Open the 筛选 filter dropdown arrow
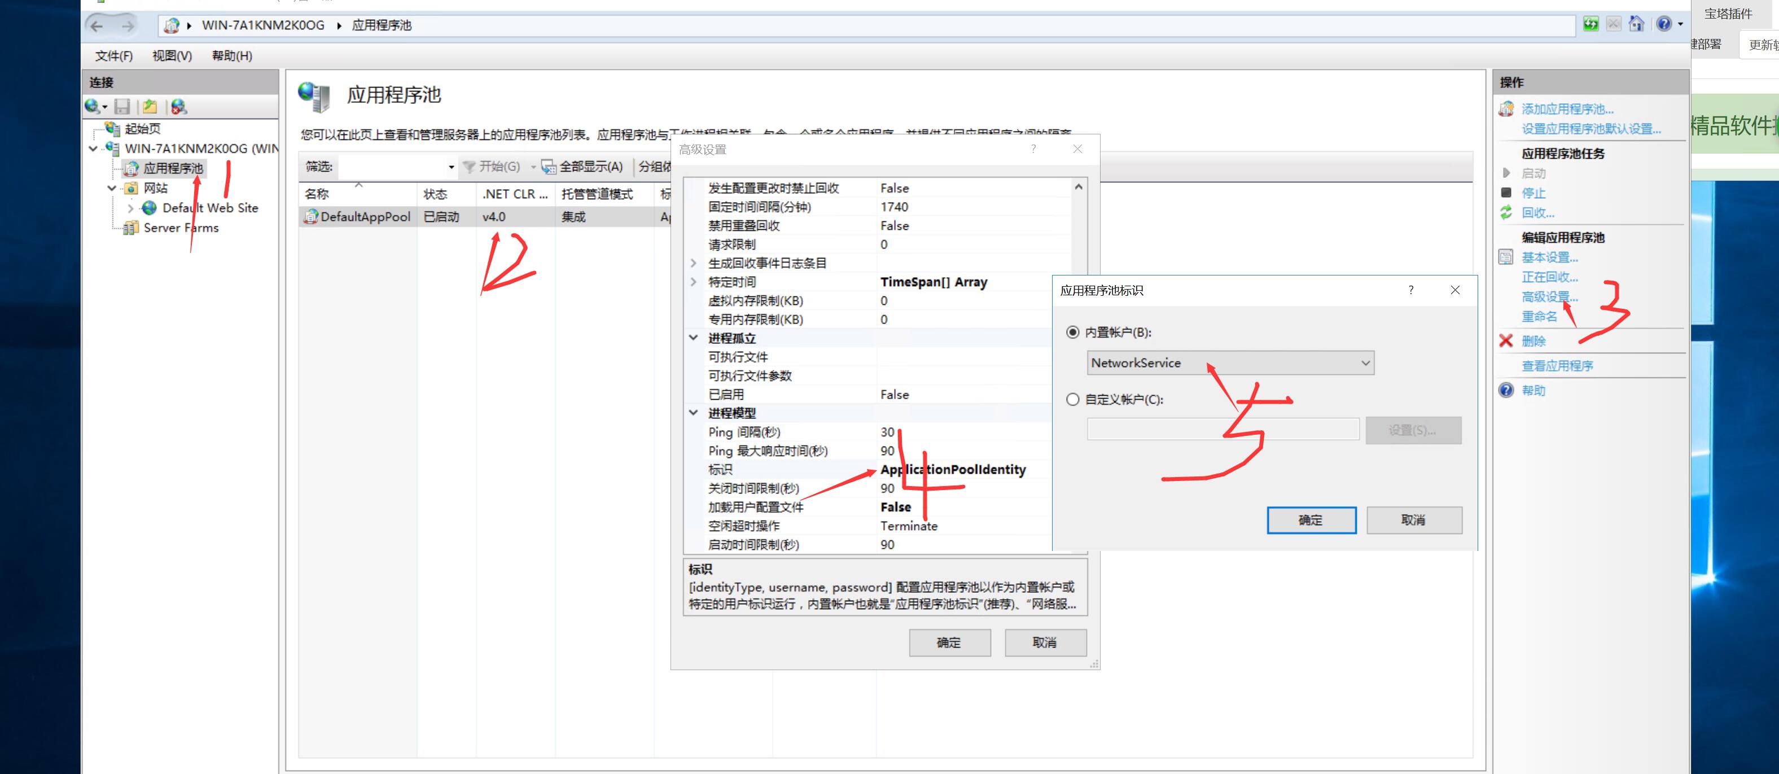1779x774 pixels. 451,167
